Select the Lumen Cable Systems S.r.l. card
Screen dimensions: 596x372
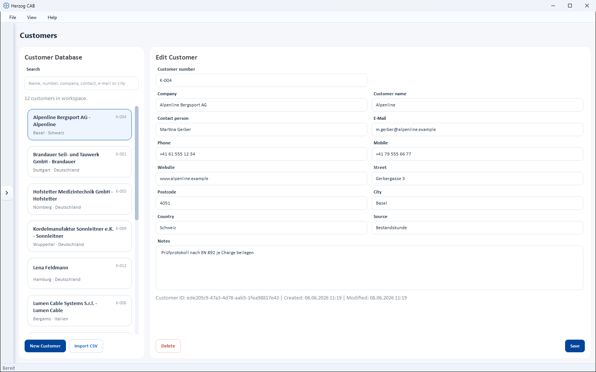pos(80,311)
